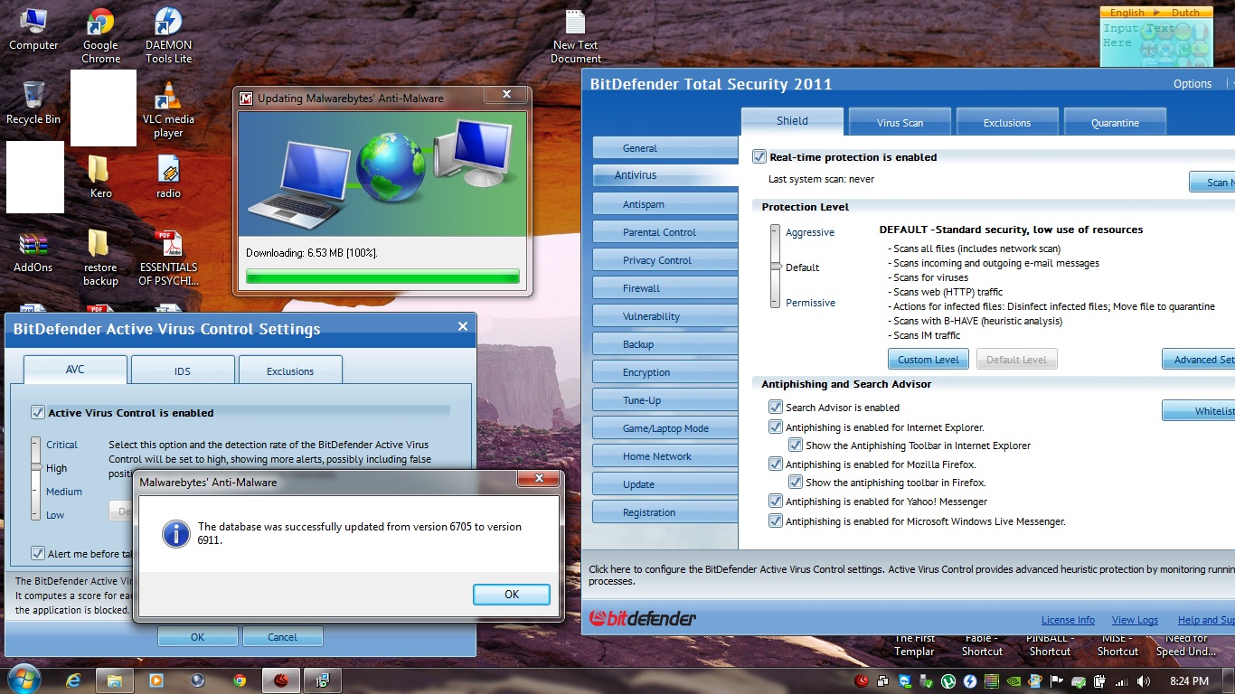This screenshot has height=694, width=1235.
Task: Toggle Show the antiphishing toolbar in Firefox
Action: click(796, 483)
